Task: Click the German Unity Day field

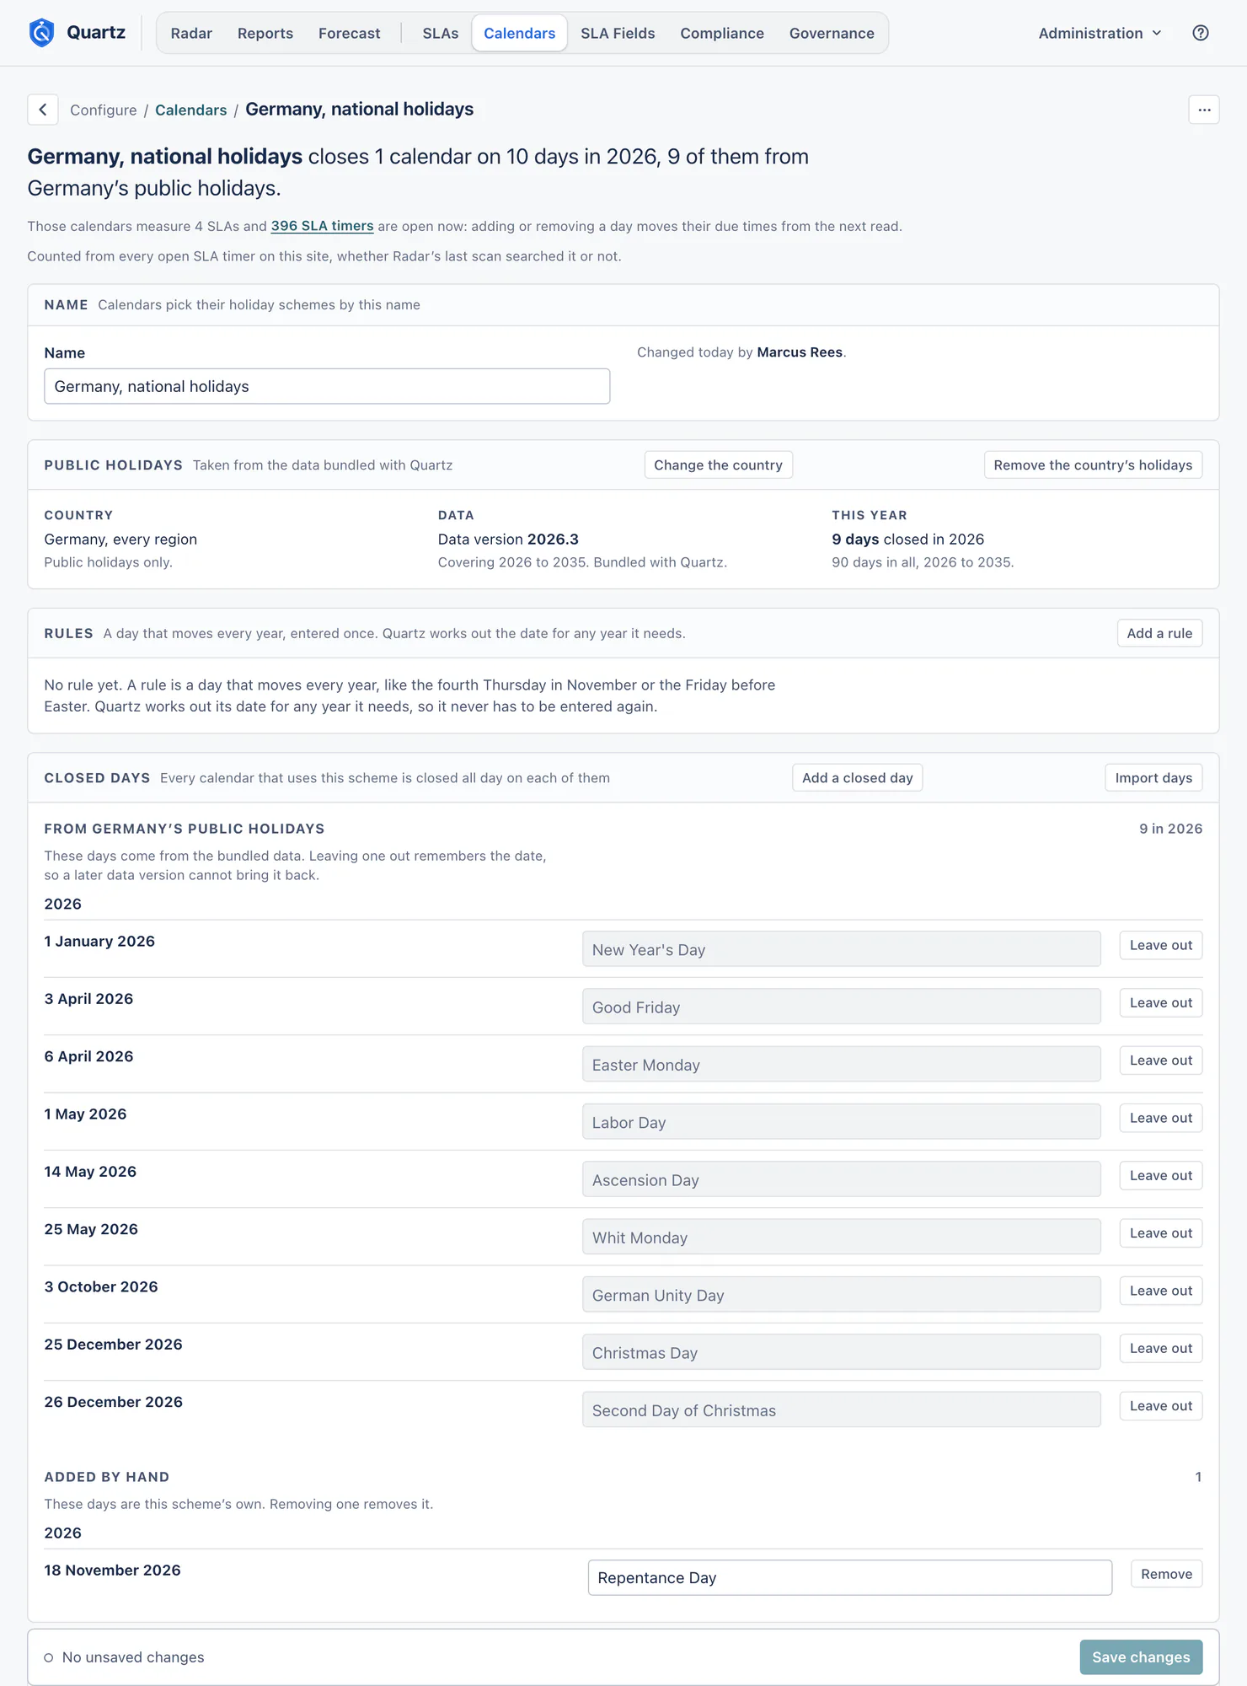Action: pos(842,1295)
